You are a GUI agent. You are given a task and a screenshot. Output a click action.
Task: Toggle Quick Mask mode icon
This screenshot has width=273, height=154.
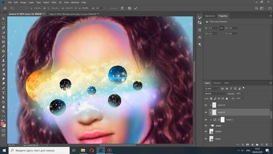click(x=3, y=130)
